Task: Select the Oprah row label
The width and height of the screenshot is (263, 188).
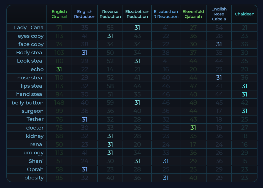Action: [x=35, y=169]
